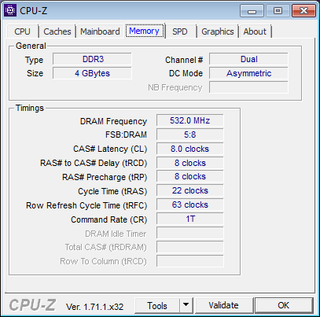The height and width of the screenshot is (317, 320).
Task: Select the Mainboard tab
Action: 100,31
